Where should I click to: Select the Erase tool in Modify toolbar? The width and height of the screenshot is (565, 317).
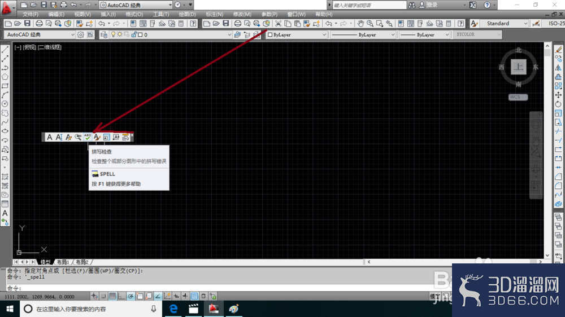558,50
